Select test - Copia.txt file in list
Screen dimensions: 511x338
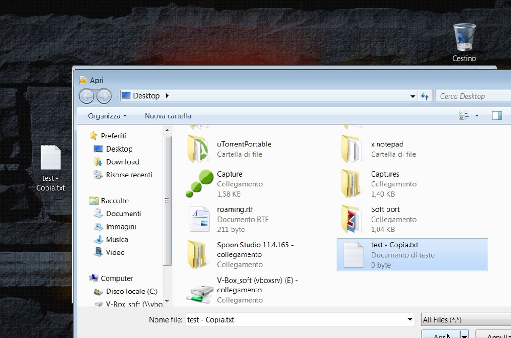(412, 254)
